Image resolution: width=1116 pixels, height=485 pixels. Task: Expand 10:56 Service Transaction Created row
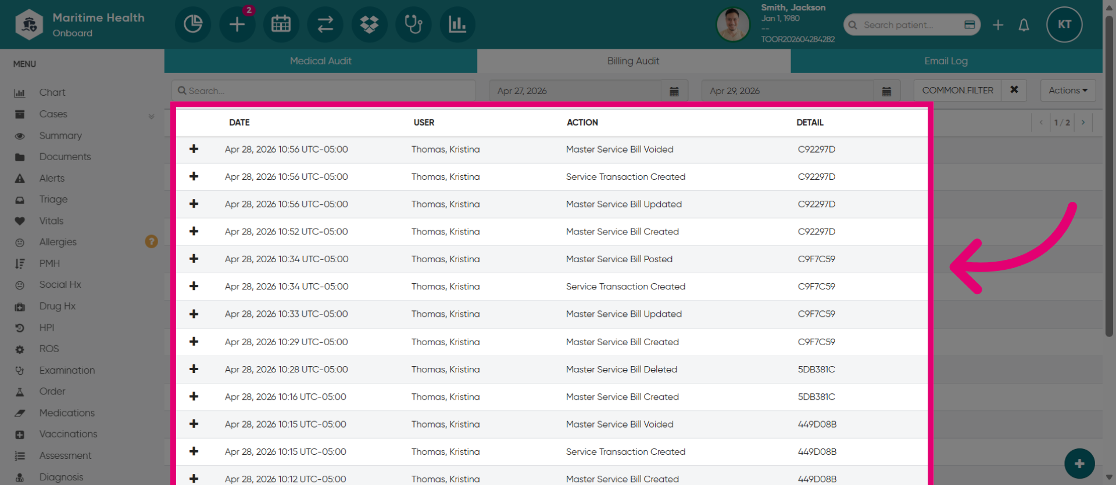click(x=194, y=176)
